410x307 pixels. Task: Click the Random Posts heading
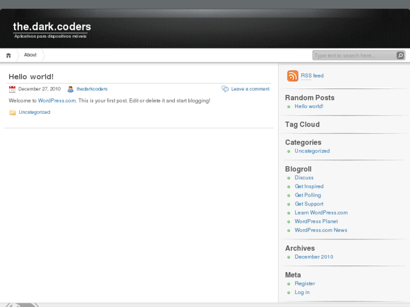tap(310, 97)
